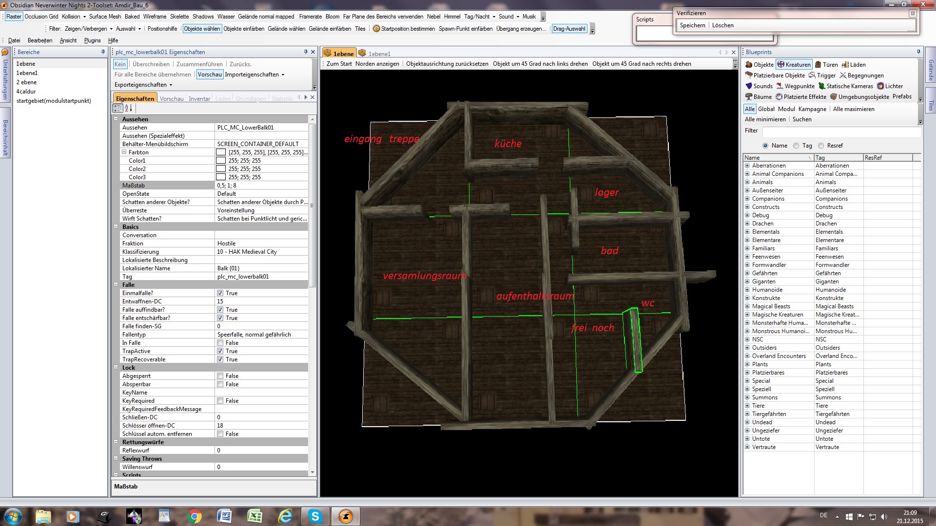Choose the Bäume tree icon

(x=749, y=97)
